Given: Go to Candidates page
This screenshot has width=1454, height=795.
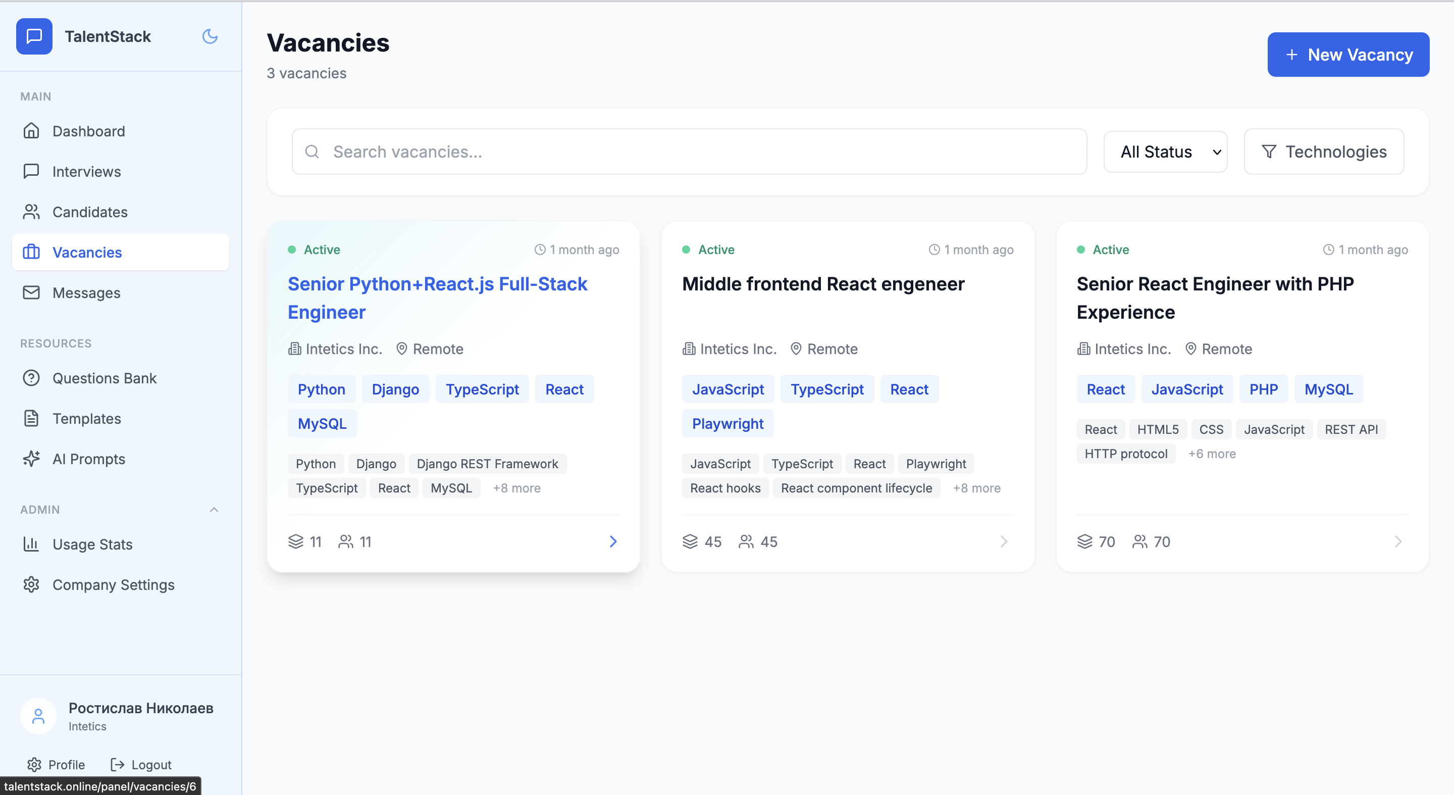Looking at the screenshot, I should click(x=90, y=212).
